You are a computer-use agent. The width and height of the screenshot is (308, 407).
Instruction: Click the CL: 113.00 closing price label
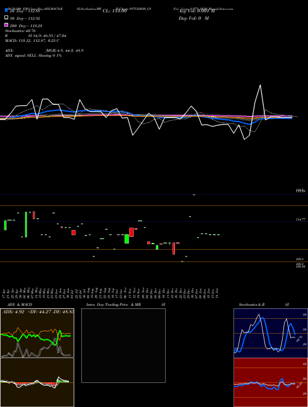[115, 11]
